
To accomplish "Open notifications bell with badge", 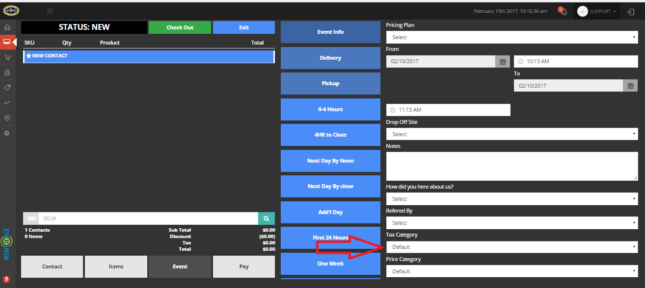I will tap(563, 11).
